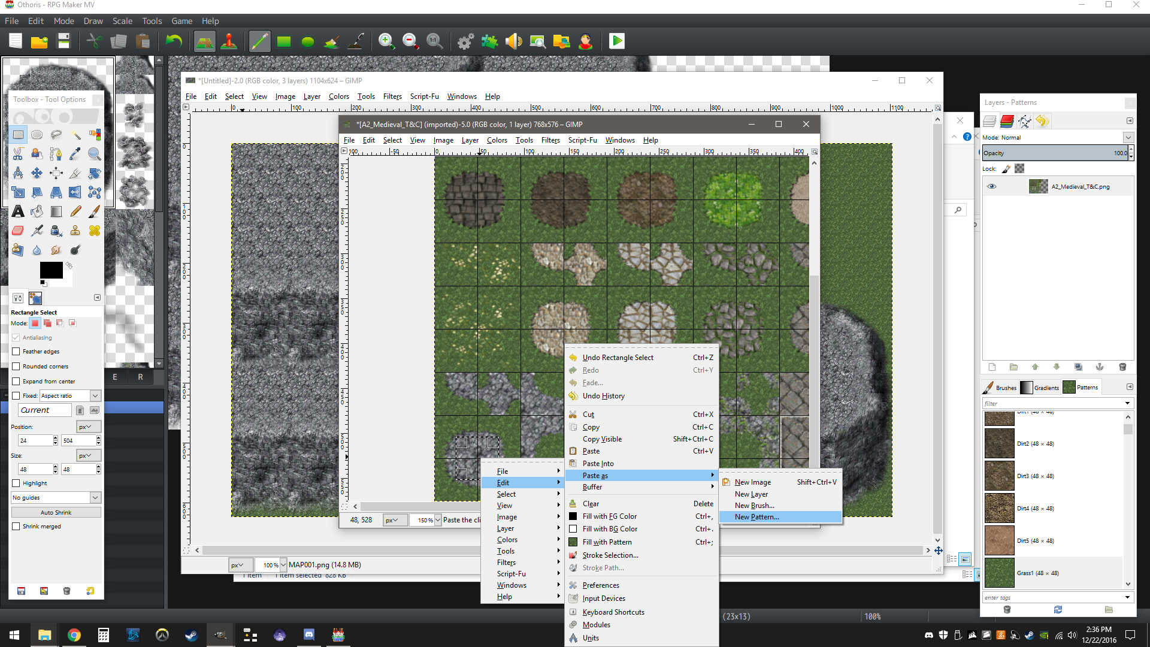Image resolution: width=1150 pixels, height=647 pixels.
Task: Open the 150% zoom dropdown
Action: (x=438, y=520)
